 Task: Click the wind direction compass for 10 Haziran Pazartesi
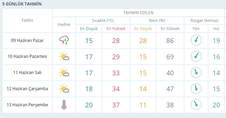click(x=196, y=56)
